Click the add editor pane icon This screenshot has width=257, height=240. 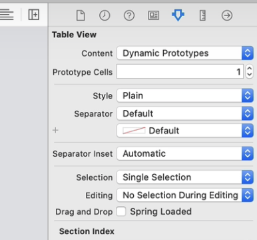pyautogui.click(x=34, y=15)
